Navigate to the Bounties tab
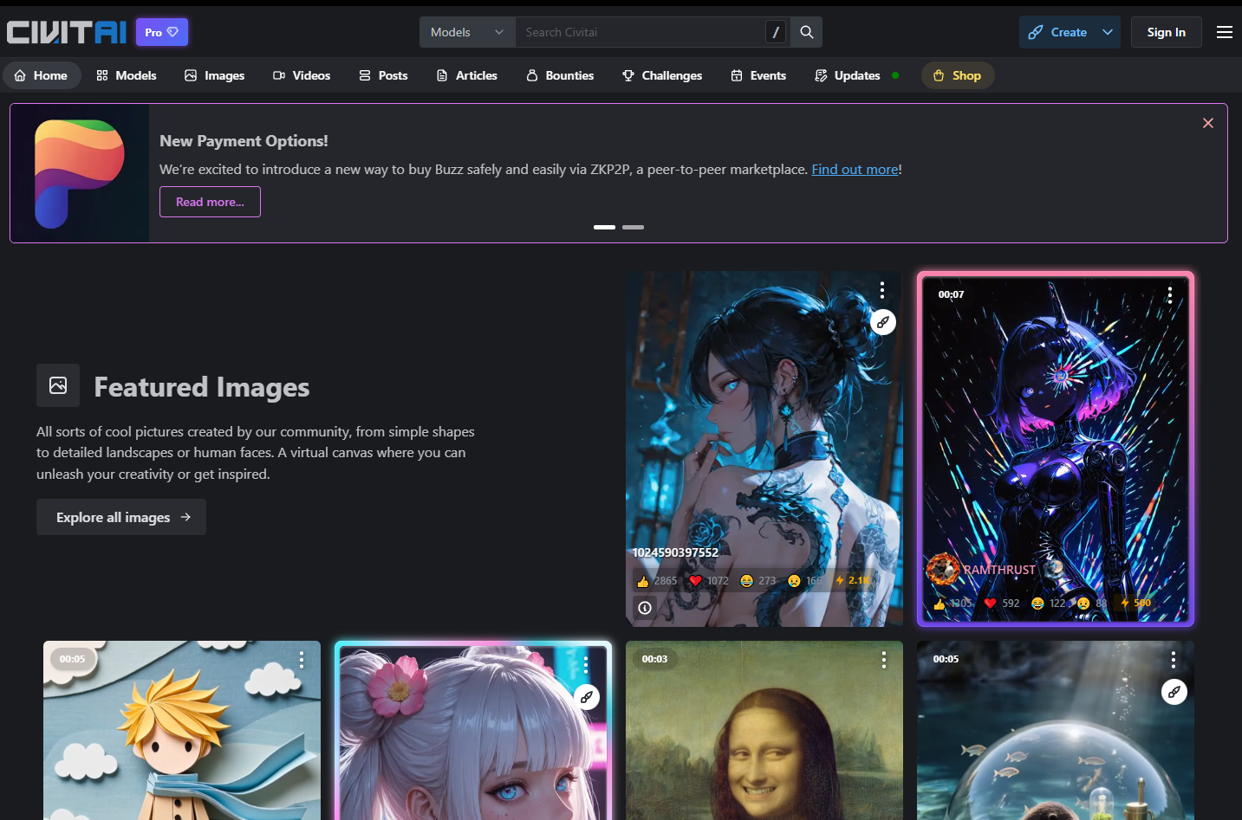 pos(560,75)
